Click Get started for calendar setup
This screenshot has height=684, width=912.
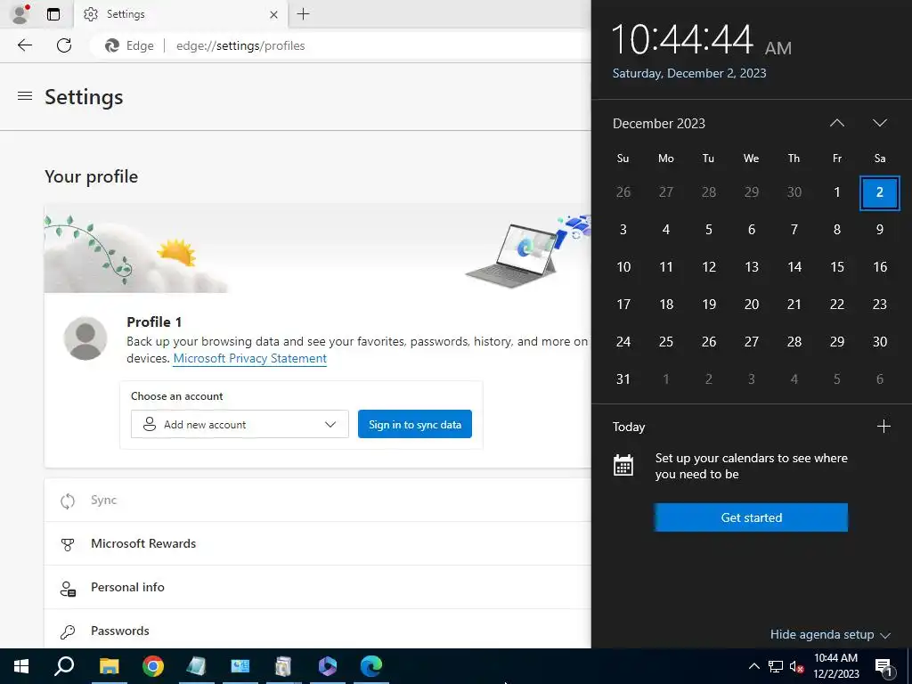pos(751,517)
